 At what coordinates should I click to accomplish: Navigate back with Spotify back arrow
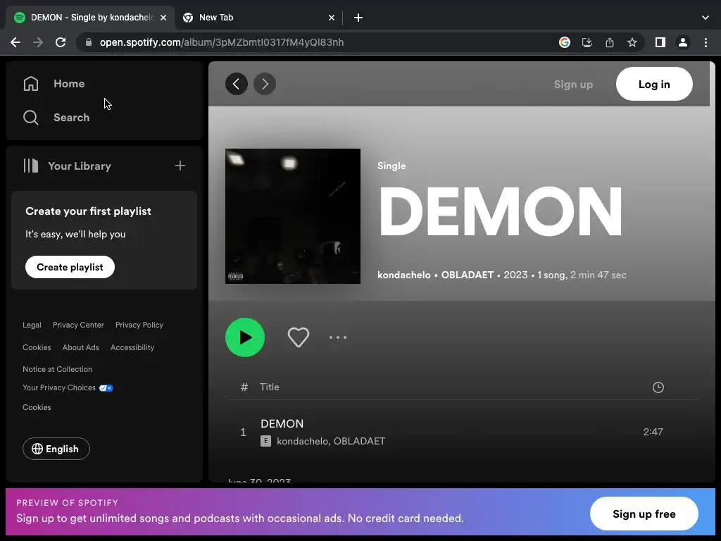coord(237,84)
